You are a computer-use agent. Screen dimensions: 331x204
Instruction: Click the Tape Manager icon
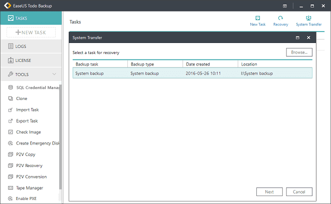(x=11, y=188)
